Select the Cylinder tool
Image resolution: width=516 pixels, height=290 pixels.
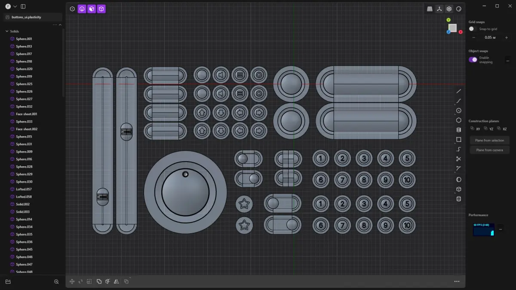click(459, 199)
